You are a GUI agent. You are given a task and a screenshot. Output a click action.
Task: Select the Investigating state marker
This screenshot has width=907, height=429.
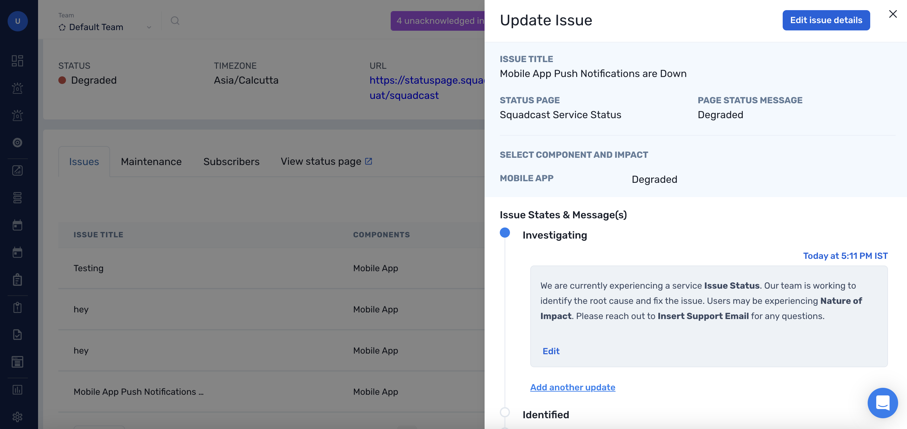(x=505, y=233)
